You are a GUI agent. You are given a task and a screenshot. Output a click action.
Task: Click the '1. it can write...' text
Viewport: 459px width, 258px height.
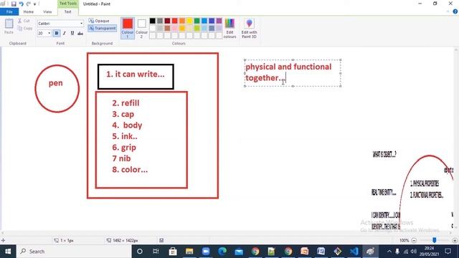(136, 74)
